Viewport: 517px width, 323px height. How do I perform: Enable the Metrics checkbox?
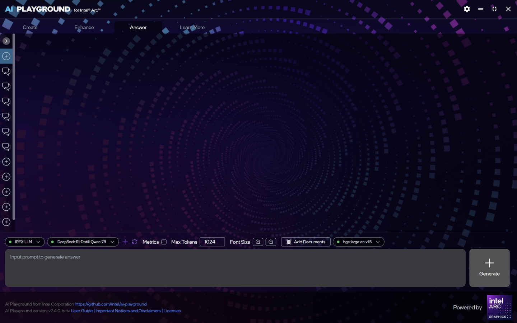pos(164,242)
